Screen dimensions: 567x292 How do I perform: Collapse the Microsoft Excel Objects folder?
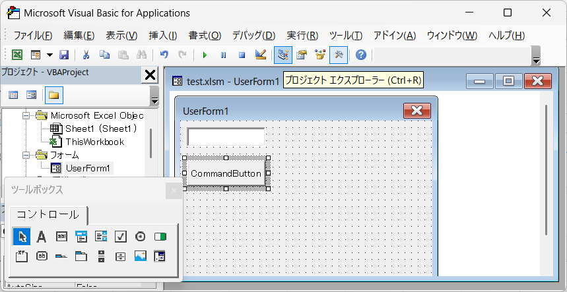(x=26, y=116)
